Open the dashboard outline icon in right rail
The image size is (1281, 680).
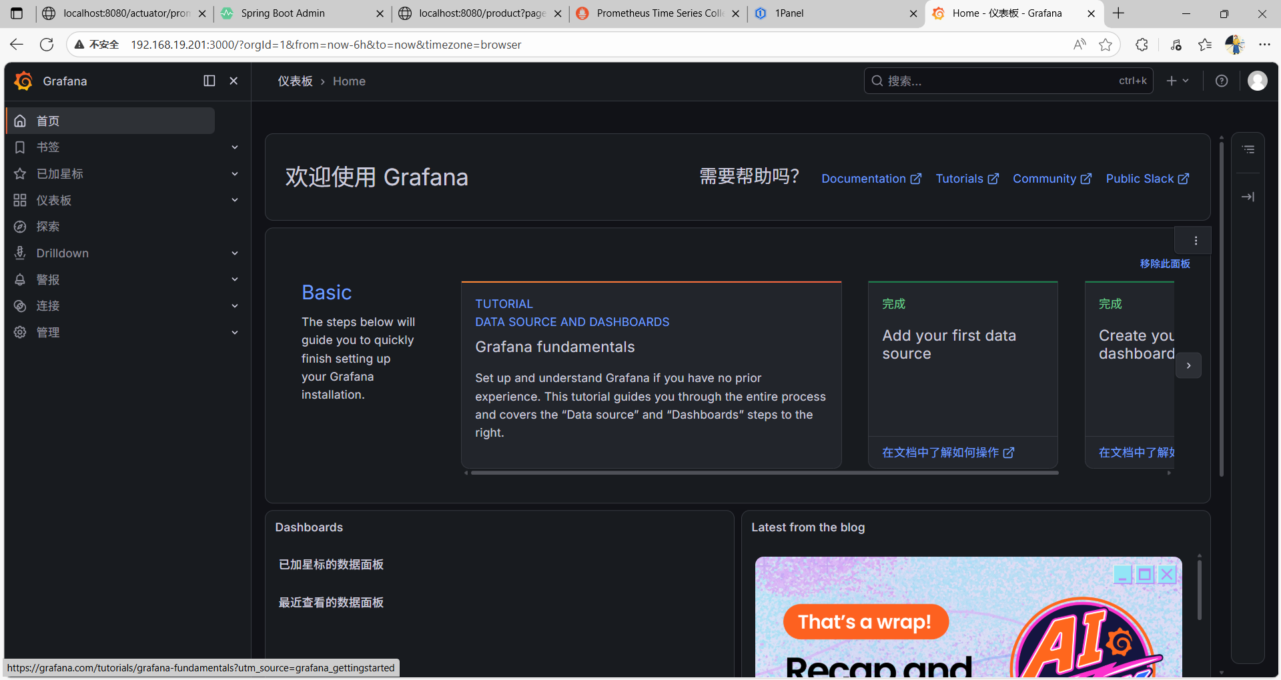(x=1248, y=149)
